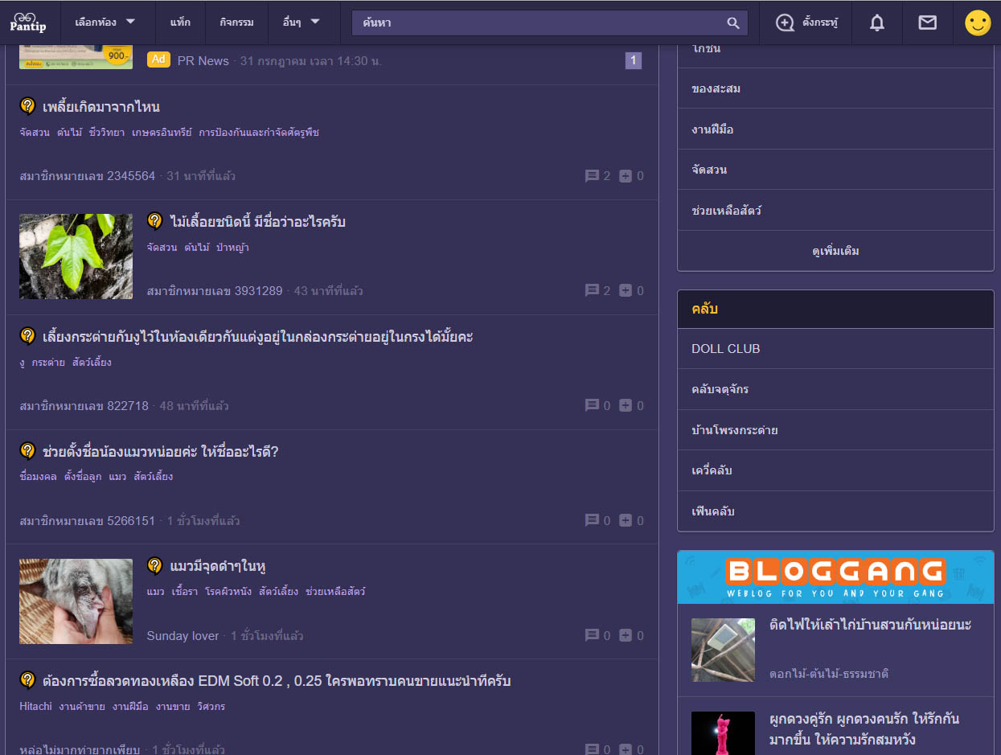Viewport: 1001px width, 755px height.
Task: Open the DOLL CLUB club
Action: 835,349
